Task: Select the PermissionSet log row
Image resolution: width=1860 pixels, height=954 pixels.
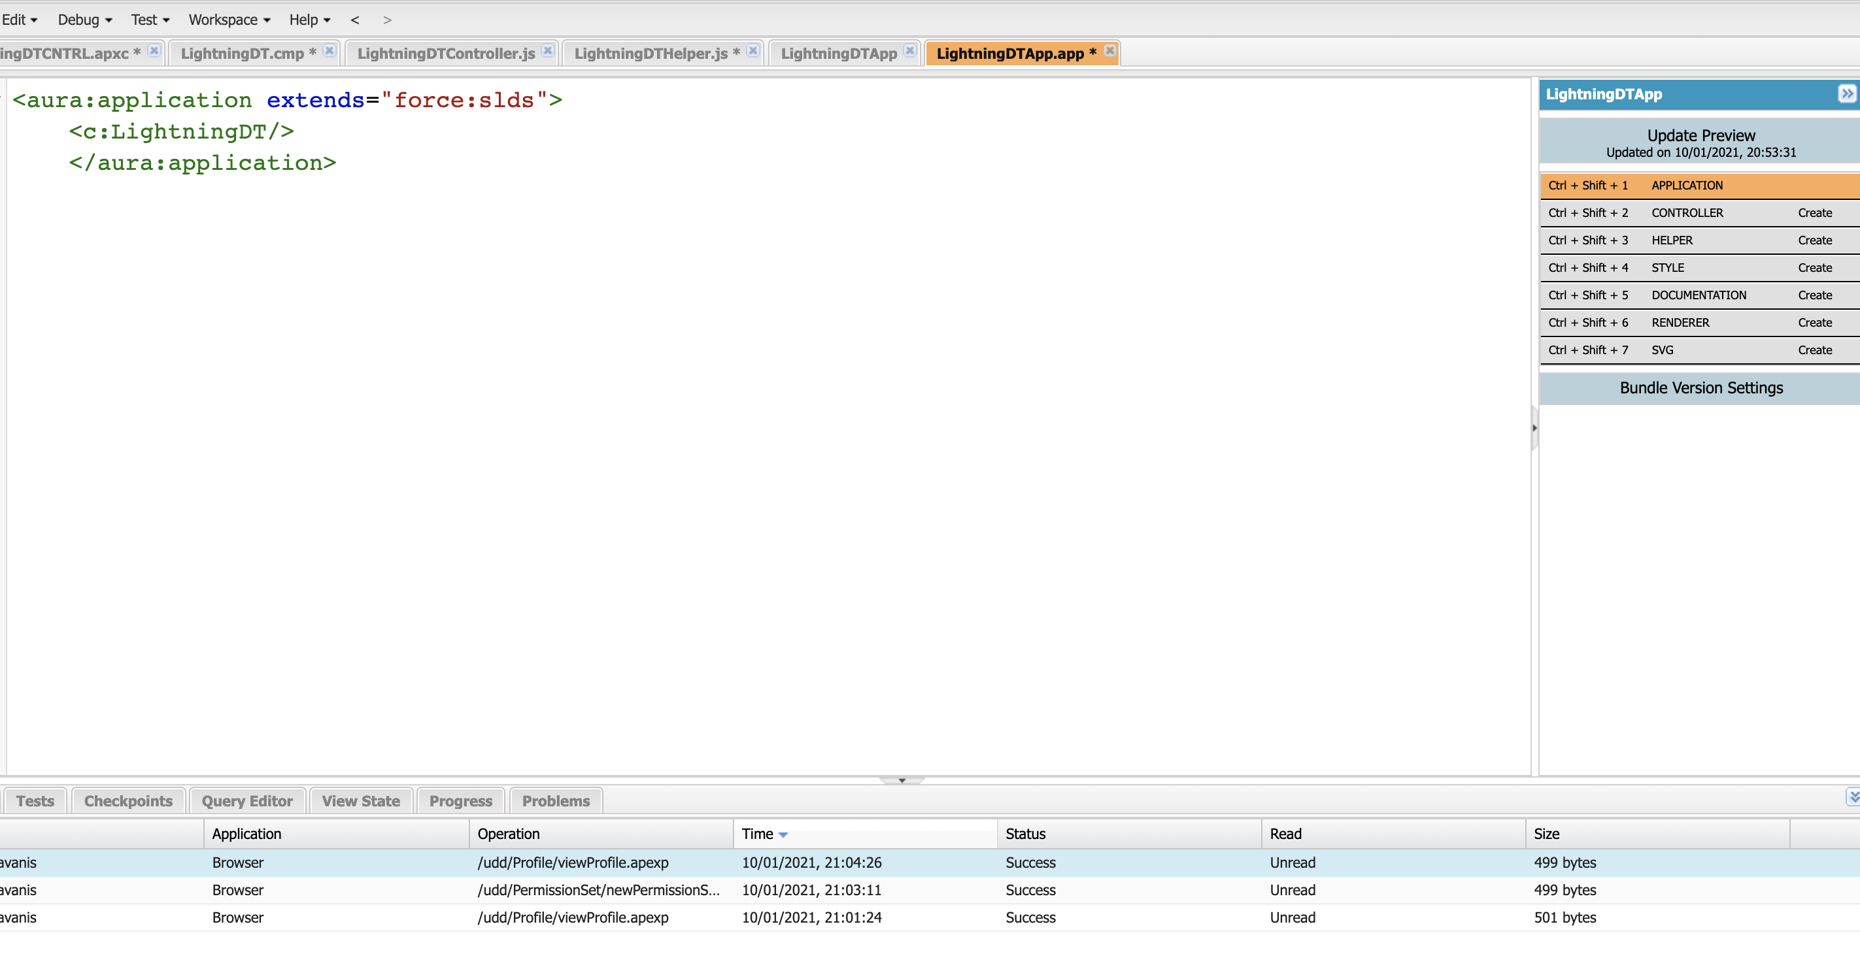Action: click(598, 890)
